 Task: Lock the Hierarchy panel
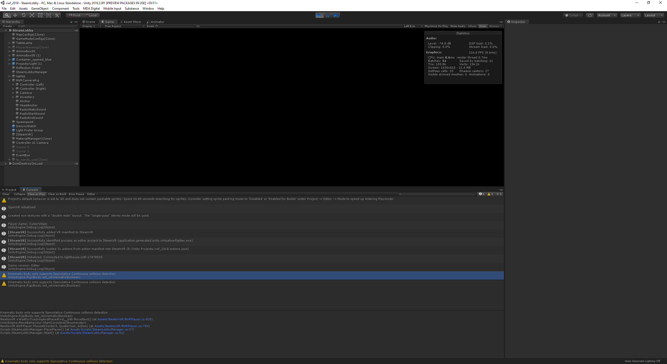[x=71, y=22]
